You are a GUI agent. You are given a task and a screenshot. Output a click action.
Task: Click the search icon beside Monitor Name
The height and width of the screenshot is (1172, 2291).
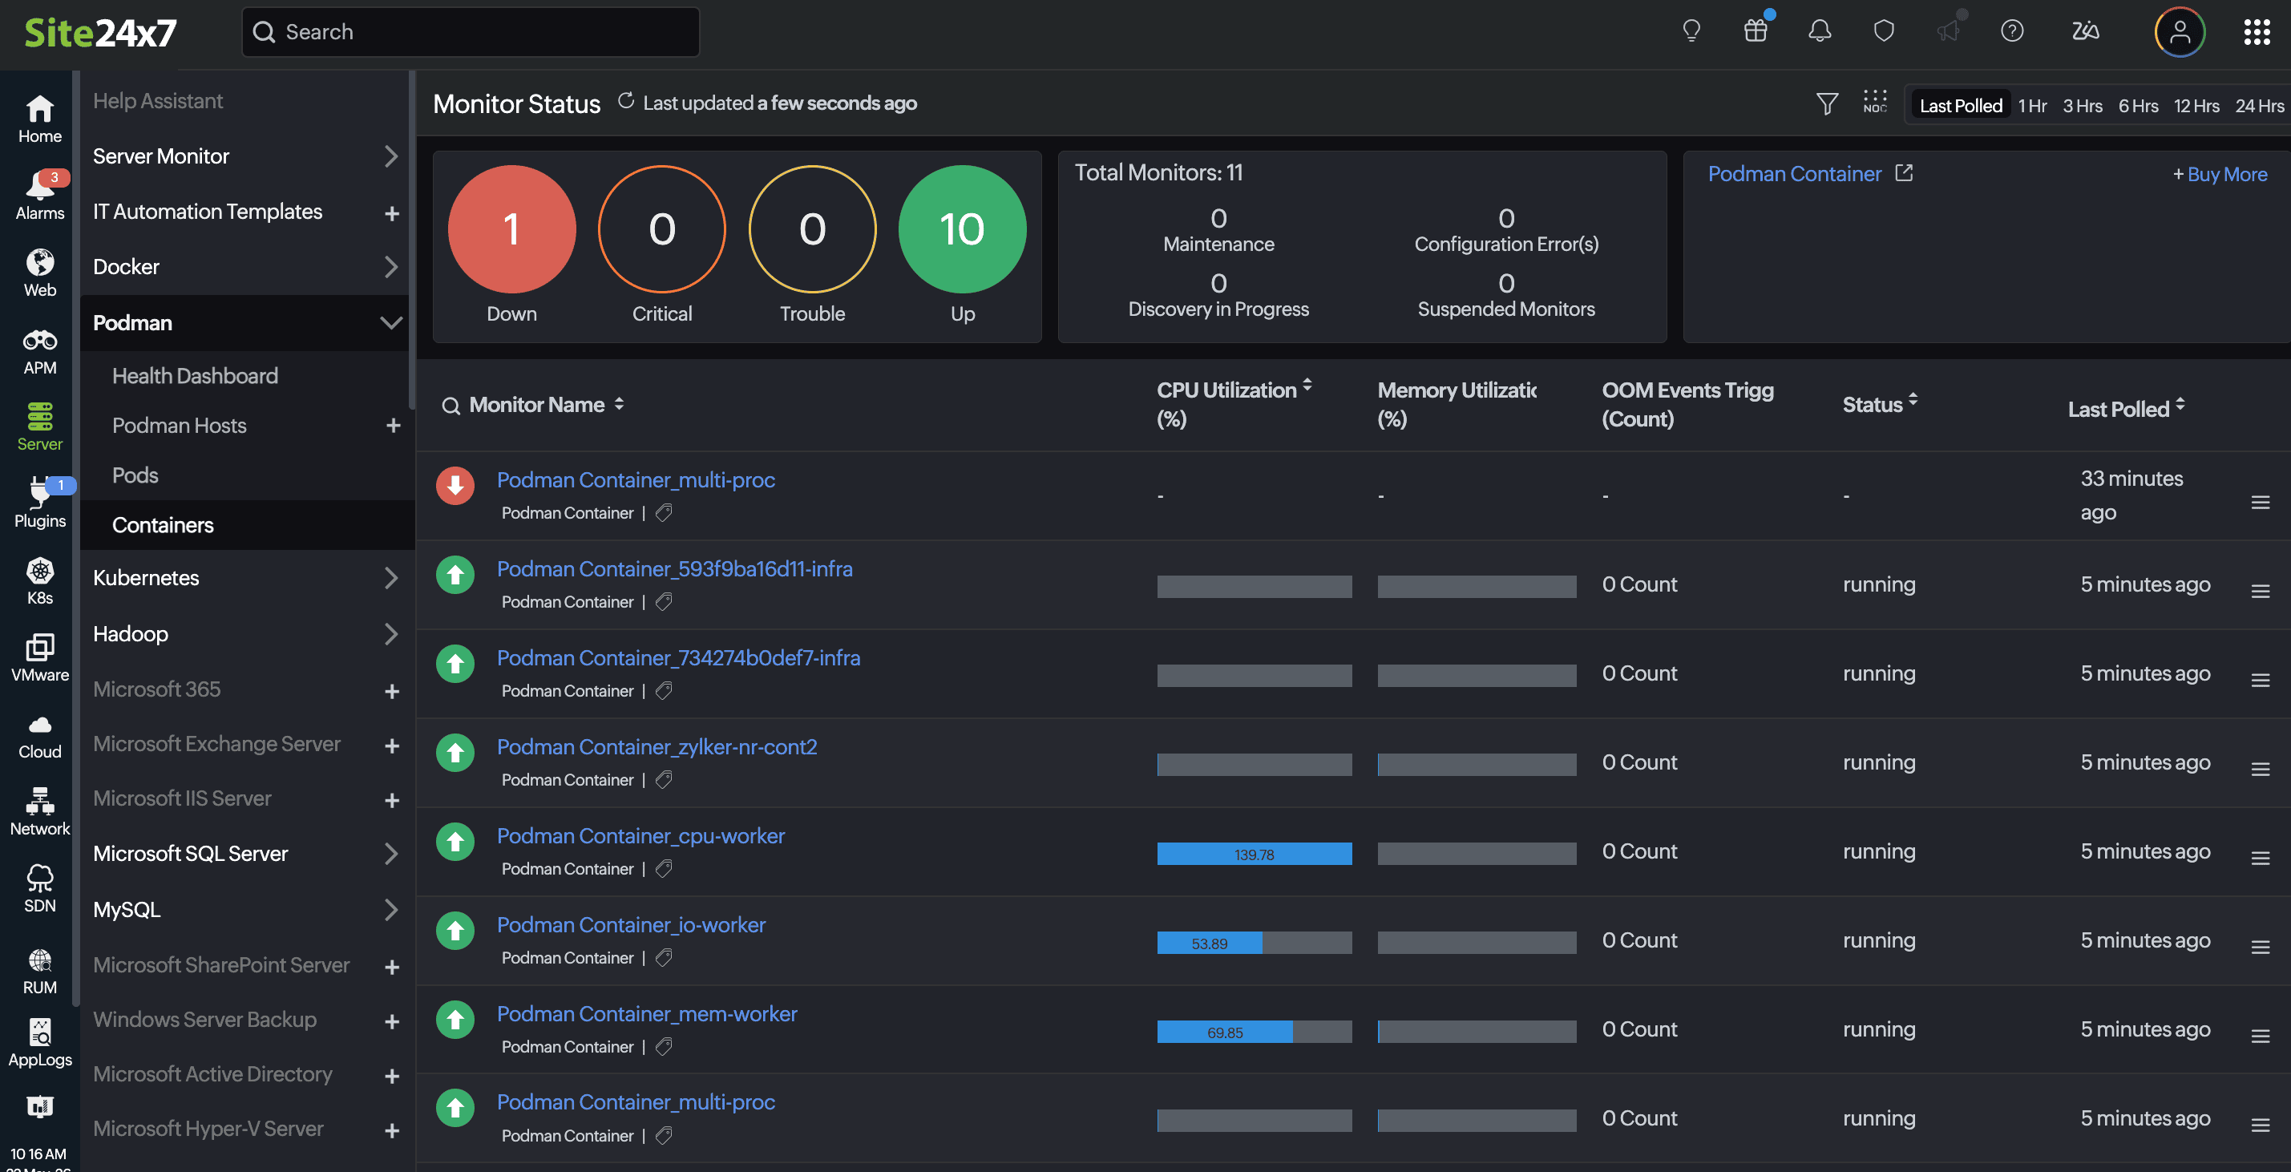tap(451, 406)
